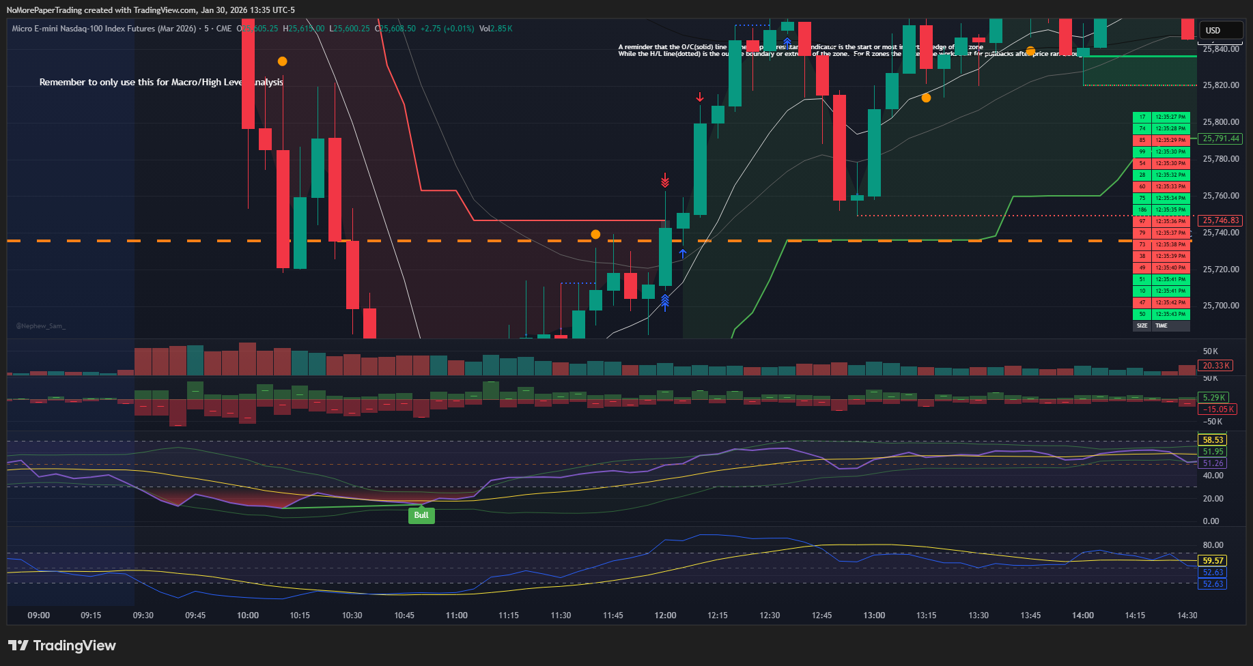Click the Vol 2.85K legend value
Image resolution: width=1253 pixels, height=666 pixels.
[496, 29]
